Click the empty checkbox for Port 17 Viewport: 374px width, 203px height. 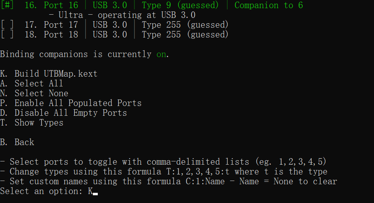[x=7, y=24]
